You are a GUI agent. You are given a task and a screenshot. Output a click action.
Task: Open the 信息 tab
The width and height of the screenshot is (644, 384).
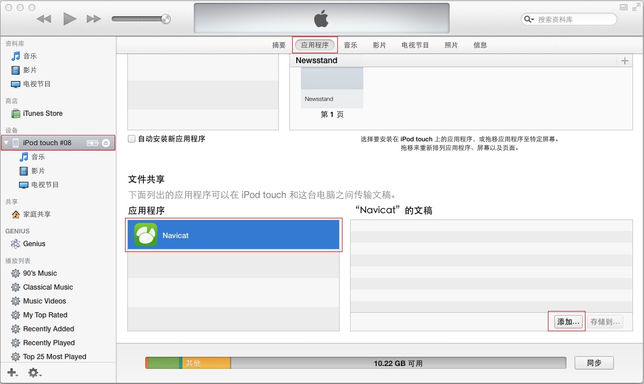coord(480,45)
